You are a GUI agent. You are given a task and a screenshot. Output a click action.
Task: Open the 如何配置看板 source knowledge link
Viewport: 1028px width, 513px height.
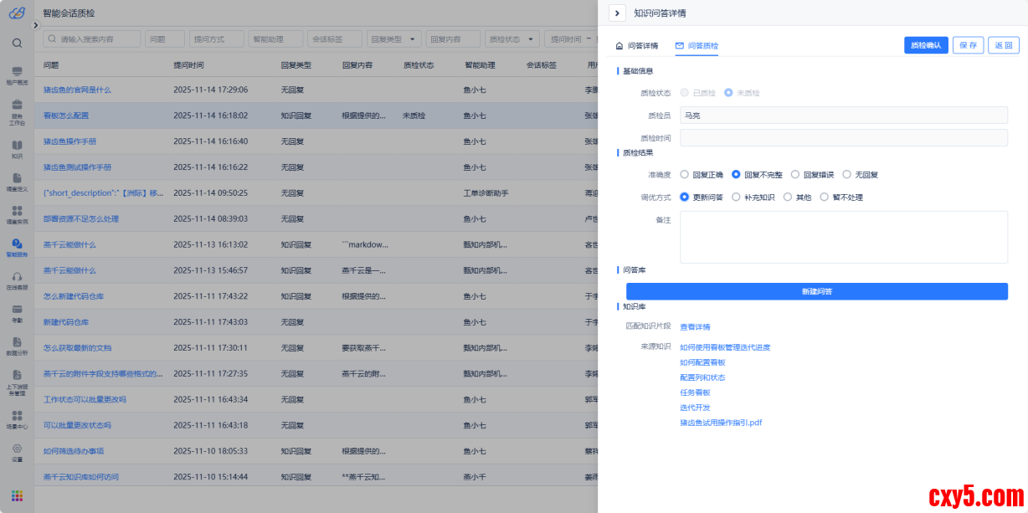pyautogui.click(x=702, y=362)
